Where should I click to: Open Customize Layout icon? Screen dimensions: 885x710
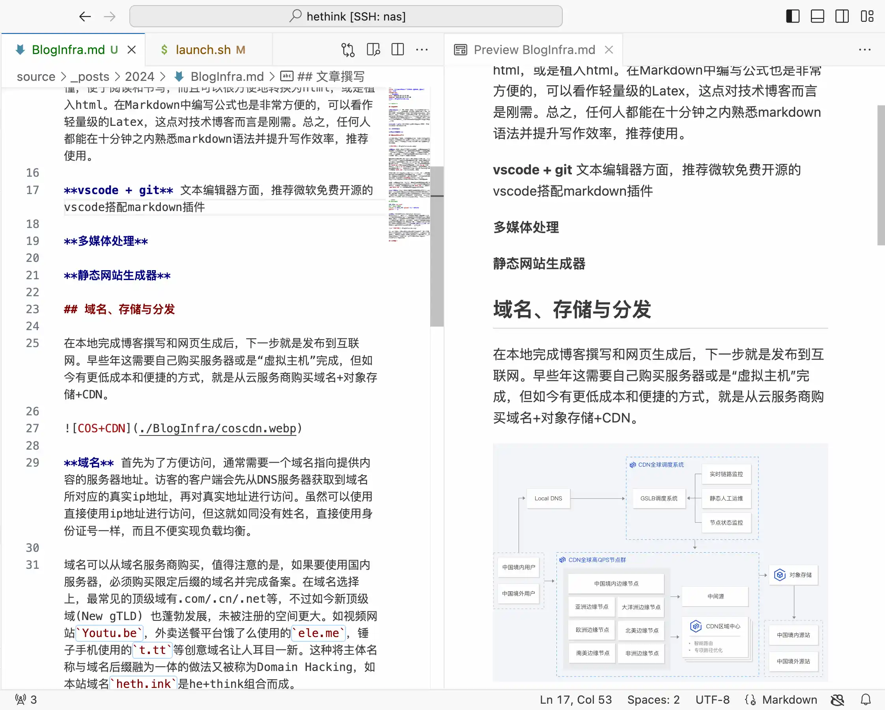pos(867,17)
